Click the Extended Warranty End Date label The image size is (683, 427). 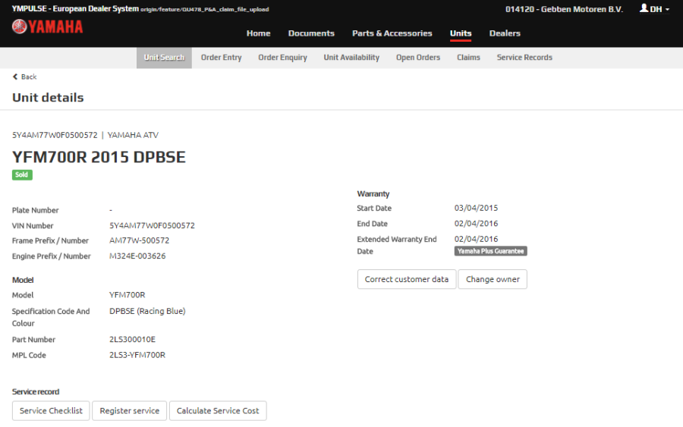397,245
